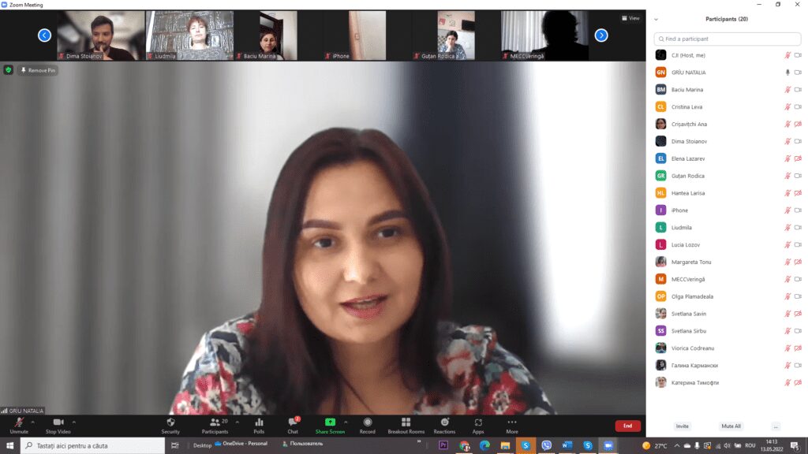Click the green Share Screen icon
Screen dimensions: 808x454
pyautogui.click(x=330, y=422)
